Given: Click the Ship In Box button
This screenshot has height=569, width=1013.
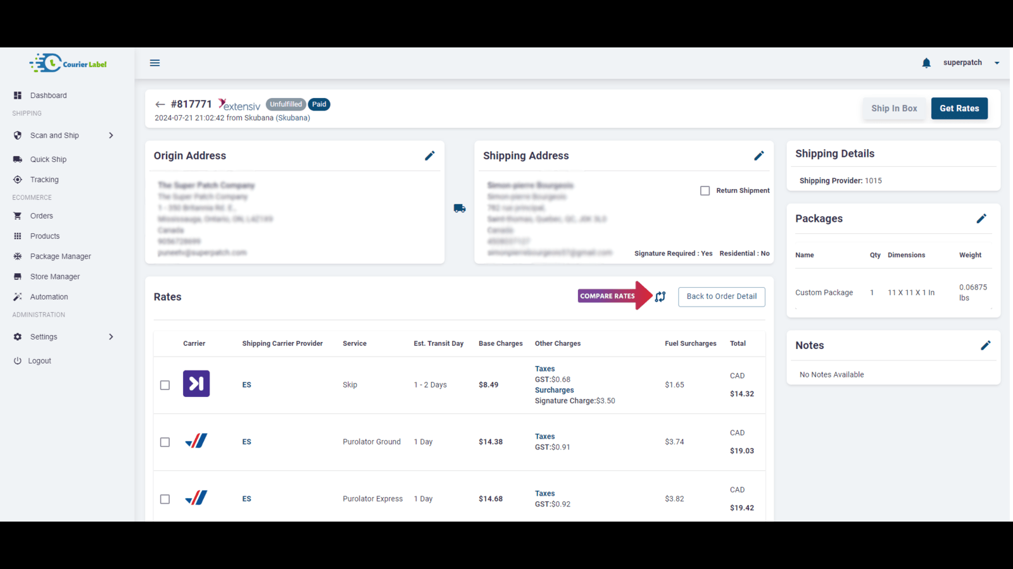Looking at the screenshot, I should click(894, 108).
